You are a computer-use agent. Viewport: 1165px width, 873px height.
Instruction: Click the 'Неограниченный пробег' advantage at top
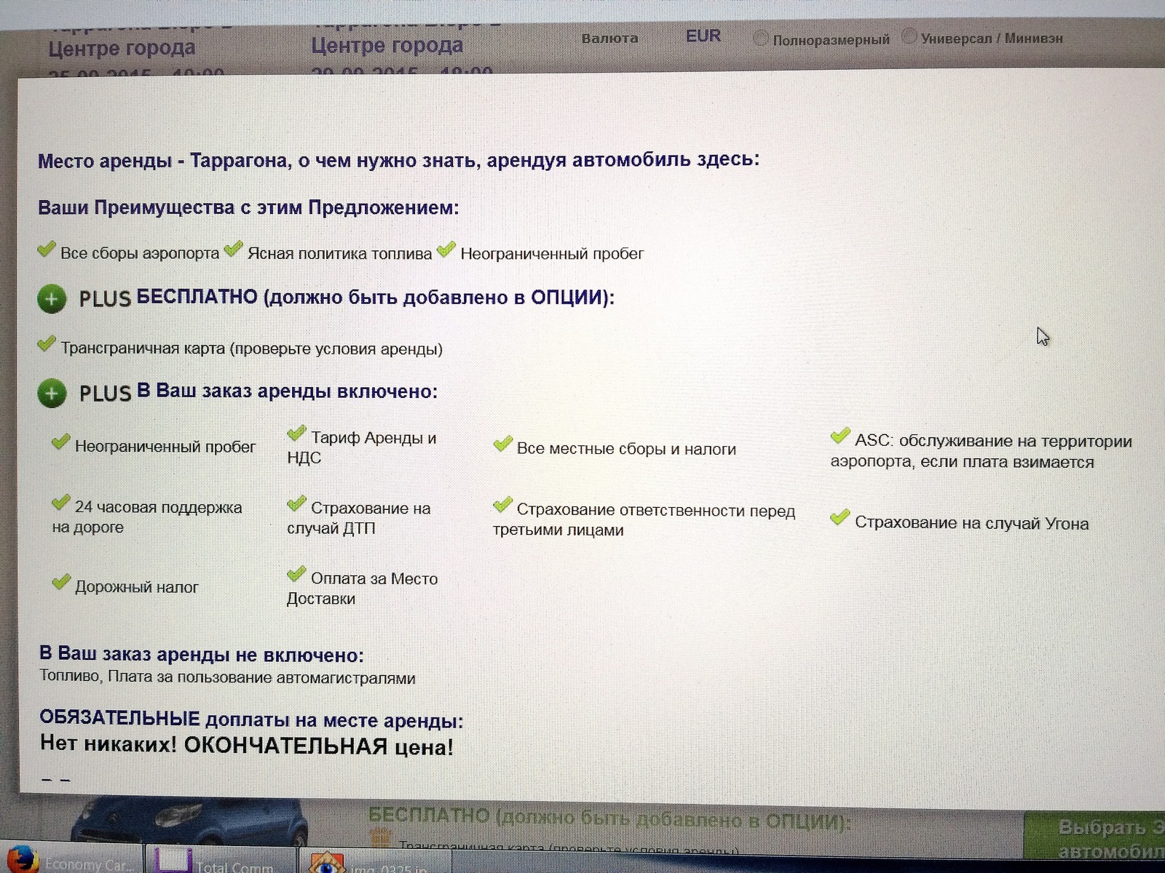tap(552, 254)
